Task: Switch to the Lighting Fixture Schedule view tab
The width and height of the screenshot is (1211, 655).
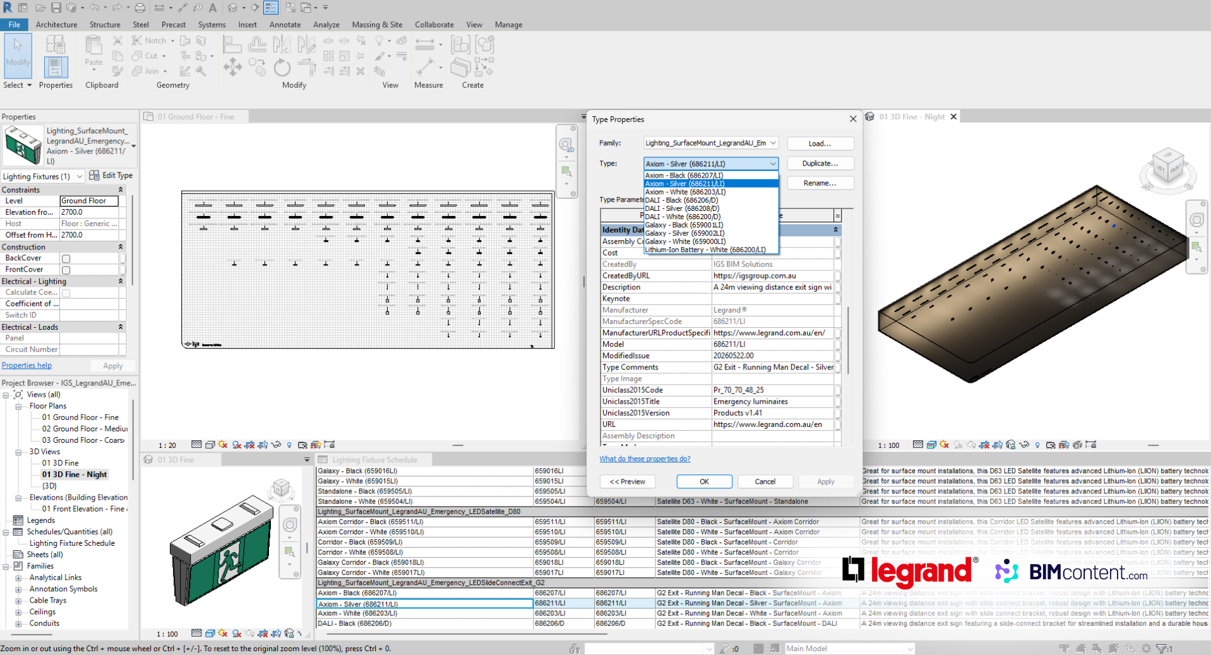Action: (374, 460)
